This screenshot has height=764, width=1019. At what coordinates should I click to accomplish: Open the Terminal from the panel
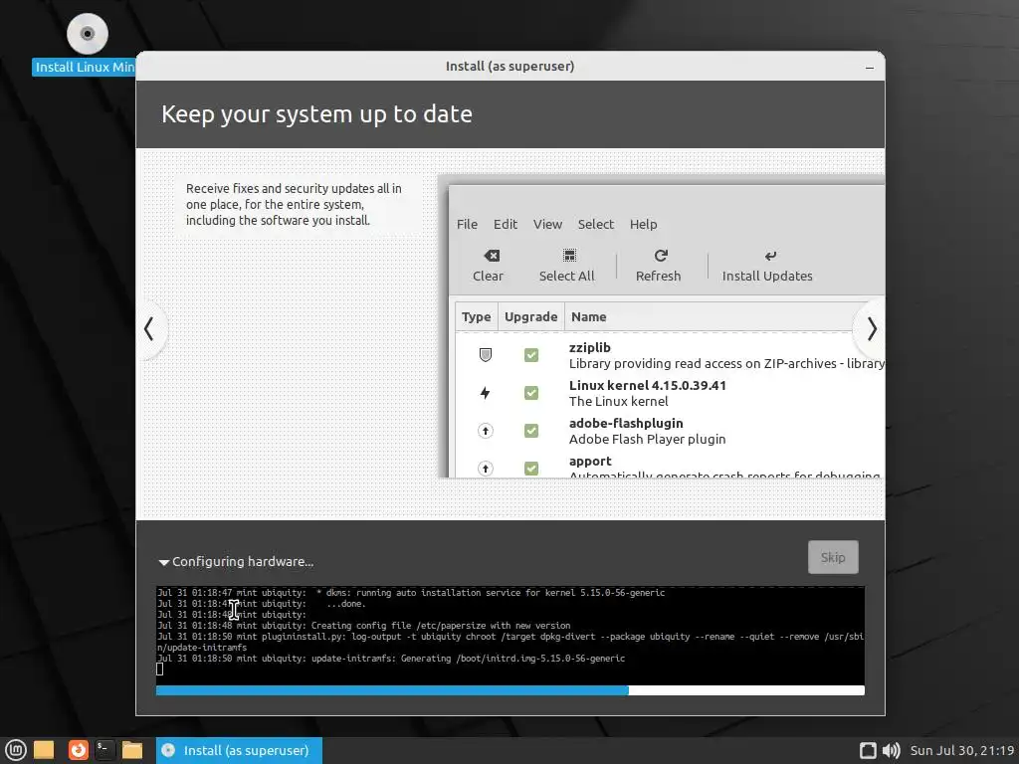(x=103, y=750)
